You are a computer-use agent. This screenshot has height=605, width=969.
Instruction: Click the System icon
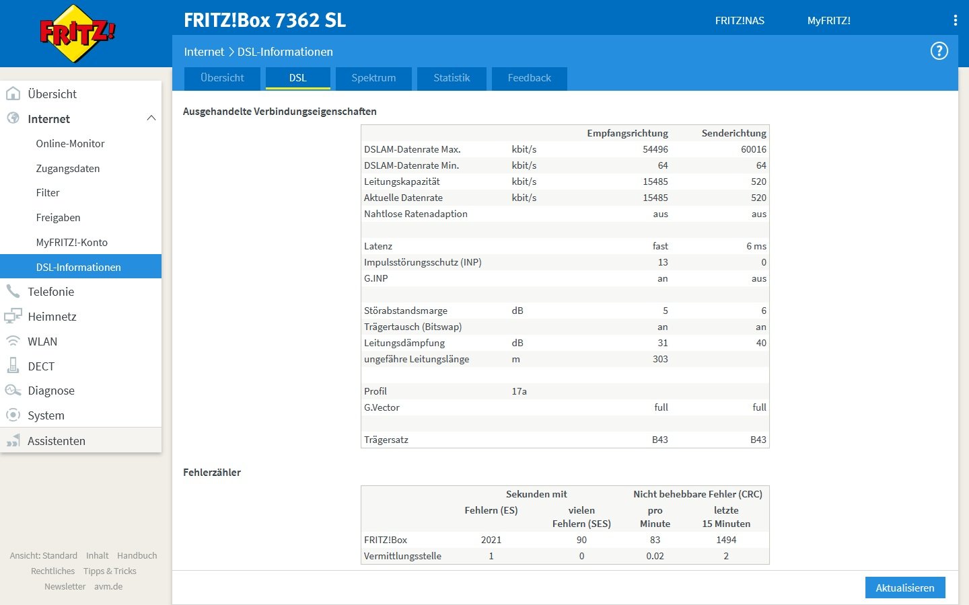coord(13,415)
